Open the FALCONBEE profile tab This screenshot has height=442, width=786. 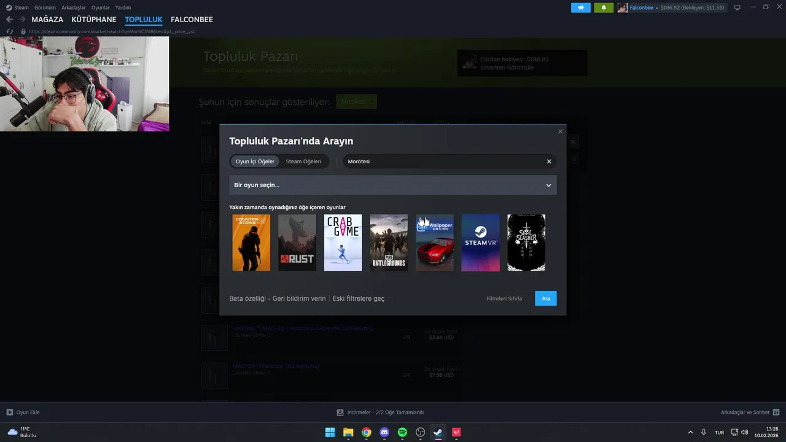(x=192, y=20)
